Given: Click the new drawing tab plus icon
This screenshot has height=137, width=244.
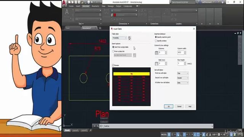Looking at the screenshot, I should 100,28.
